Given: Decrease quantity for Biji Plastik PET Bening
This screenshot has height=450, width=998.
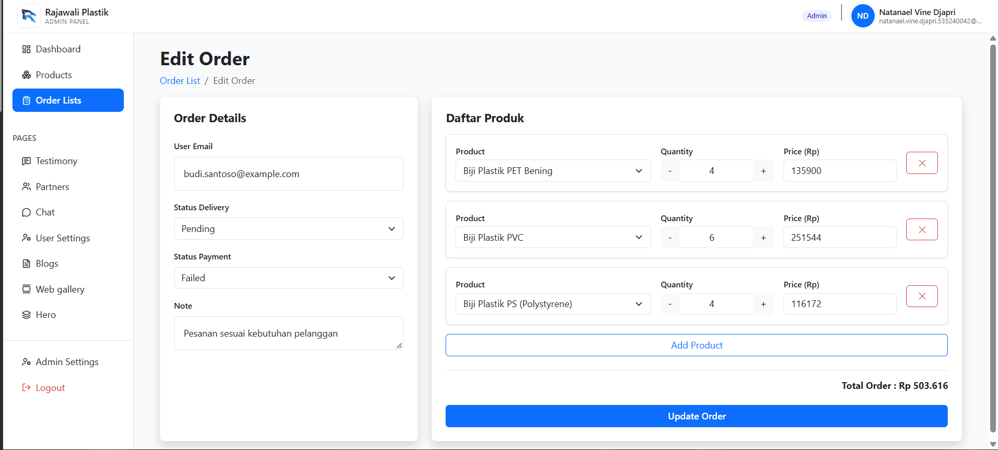Looking at the screenshot, I should (x=670, y=171).
